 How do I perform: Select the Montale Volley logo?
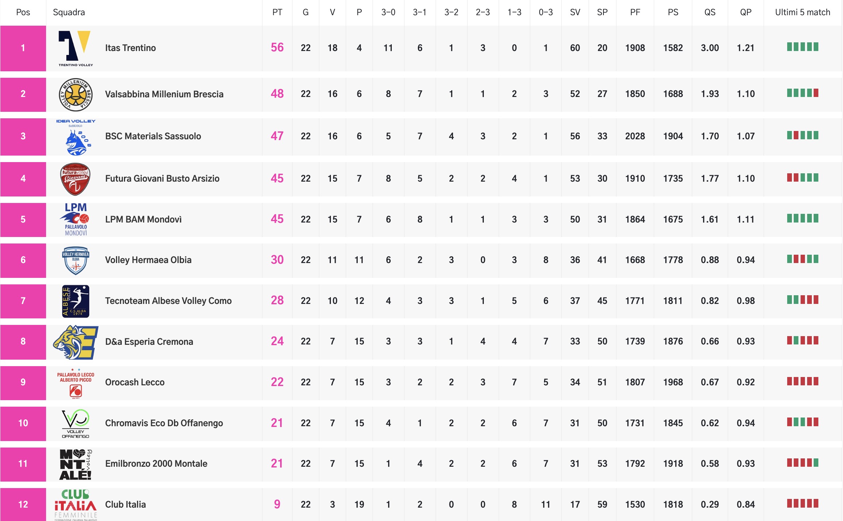[x=75, y=464]
